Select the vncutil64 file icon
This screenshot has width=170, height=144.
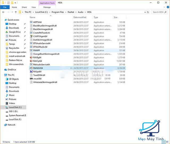click(x=31, y=79)
